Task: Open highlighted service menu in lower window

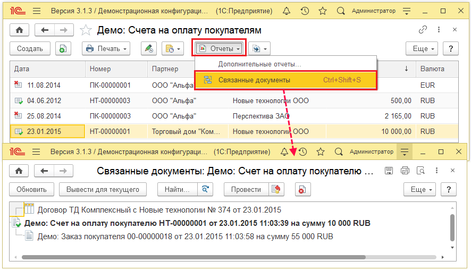Action: point(405,152)
